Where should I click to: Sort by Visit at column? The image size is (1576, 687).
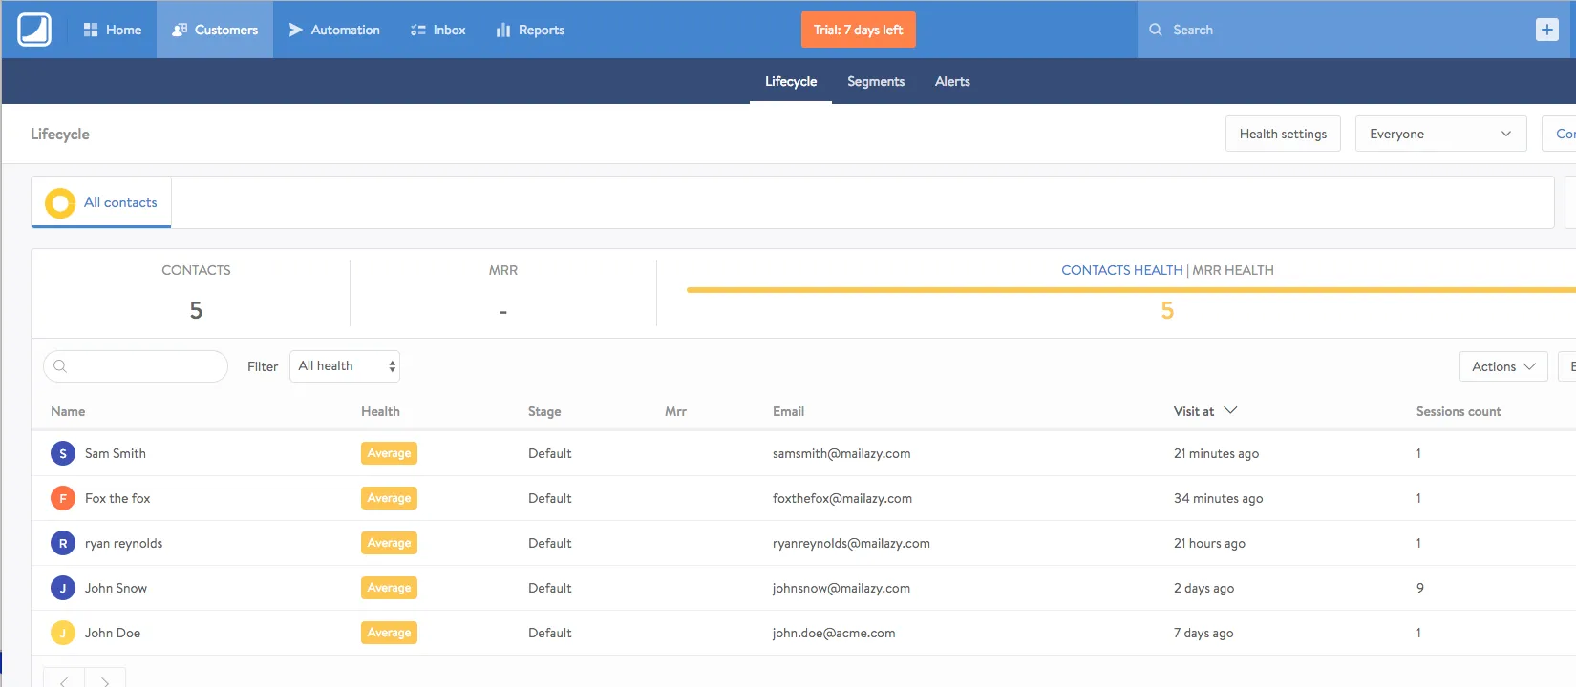coord(1204,411)
